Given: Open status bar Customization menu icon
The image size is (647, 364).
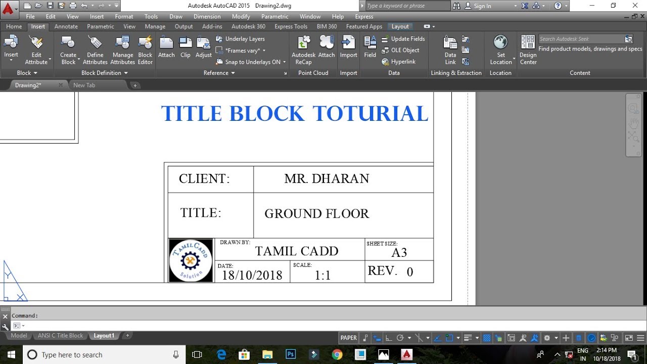Looking at the screenshot, I should point(640,338).
